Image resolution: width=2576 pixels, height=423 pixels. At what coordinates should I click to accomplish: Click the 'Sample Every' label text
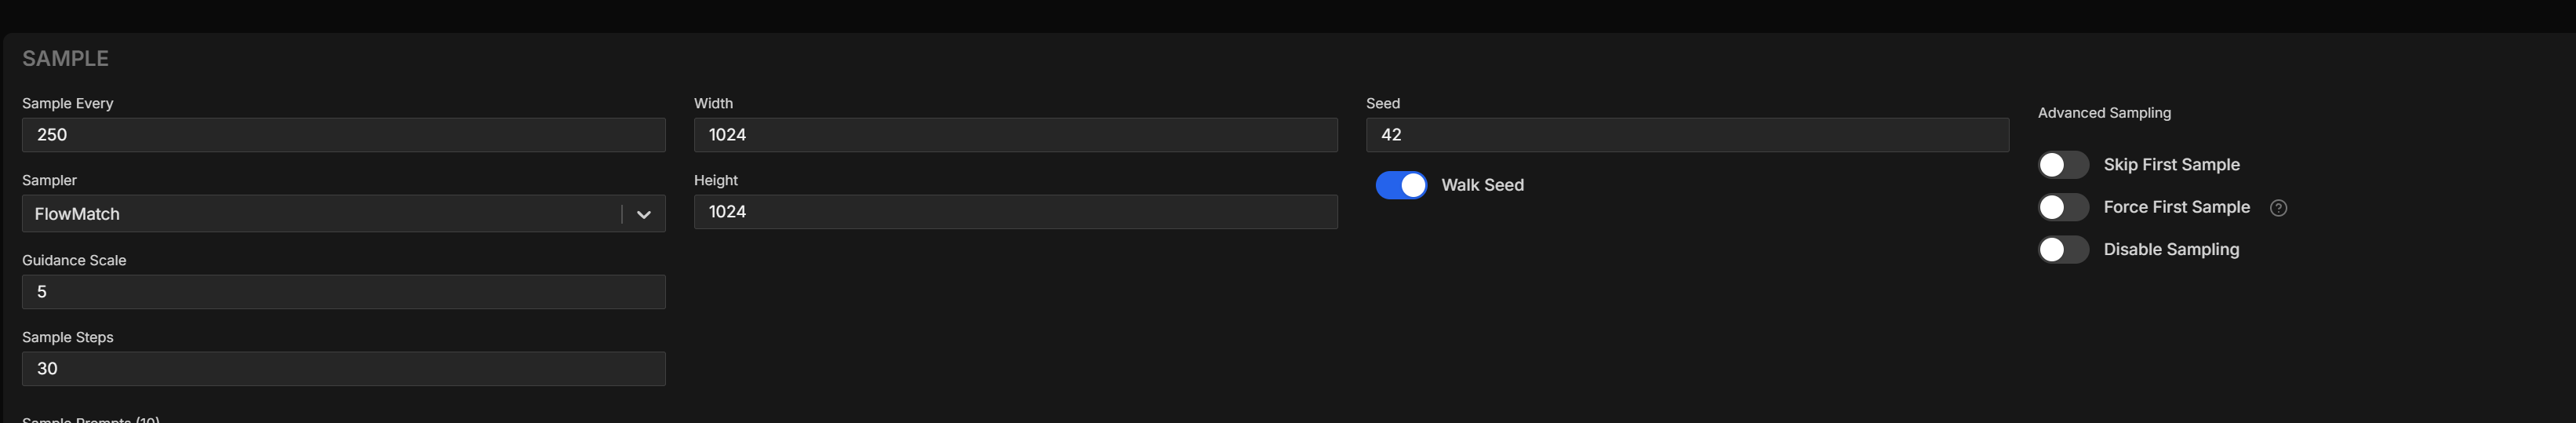click(67, 103)
